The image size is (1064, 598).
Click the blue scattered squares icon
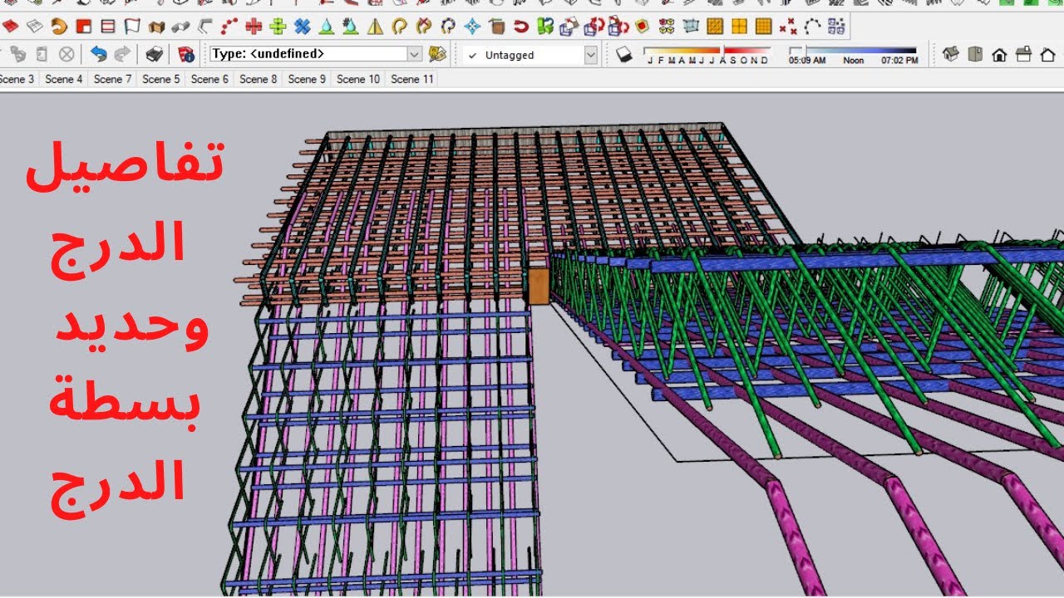836,27
